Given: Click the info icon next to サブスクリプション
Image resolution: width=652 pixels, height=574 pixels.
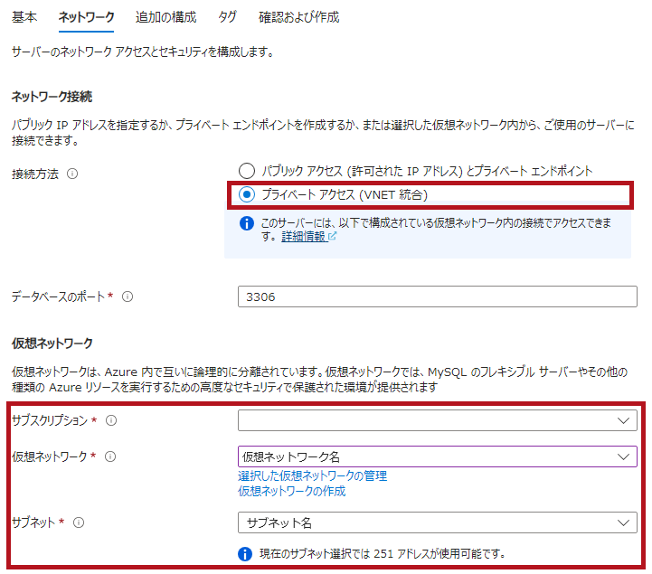Looking at the screenshot, I should (112, 420).
